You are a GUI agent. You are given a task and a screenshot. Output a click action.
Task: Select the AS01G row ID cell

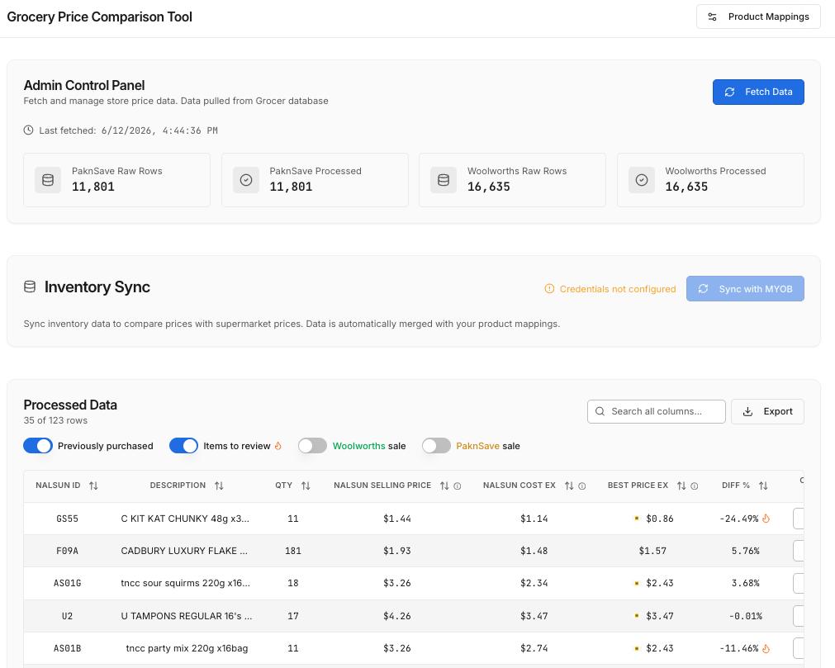67,584
